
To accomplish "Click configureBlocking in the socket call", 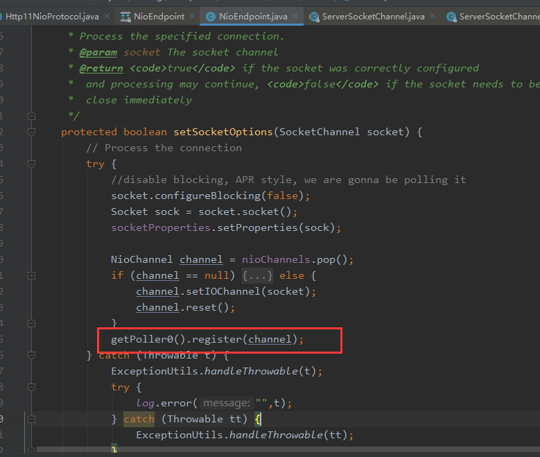I will pyautogui.click(x=208, y=196).
